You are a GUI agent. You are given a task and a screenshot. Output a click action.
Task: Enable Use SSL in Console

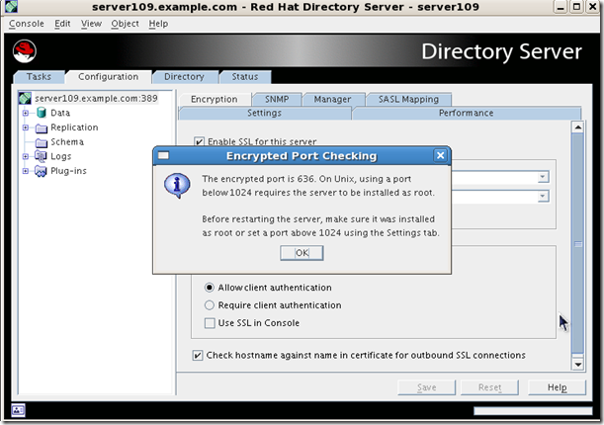pos(210,323)
